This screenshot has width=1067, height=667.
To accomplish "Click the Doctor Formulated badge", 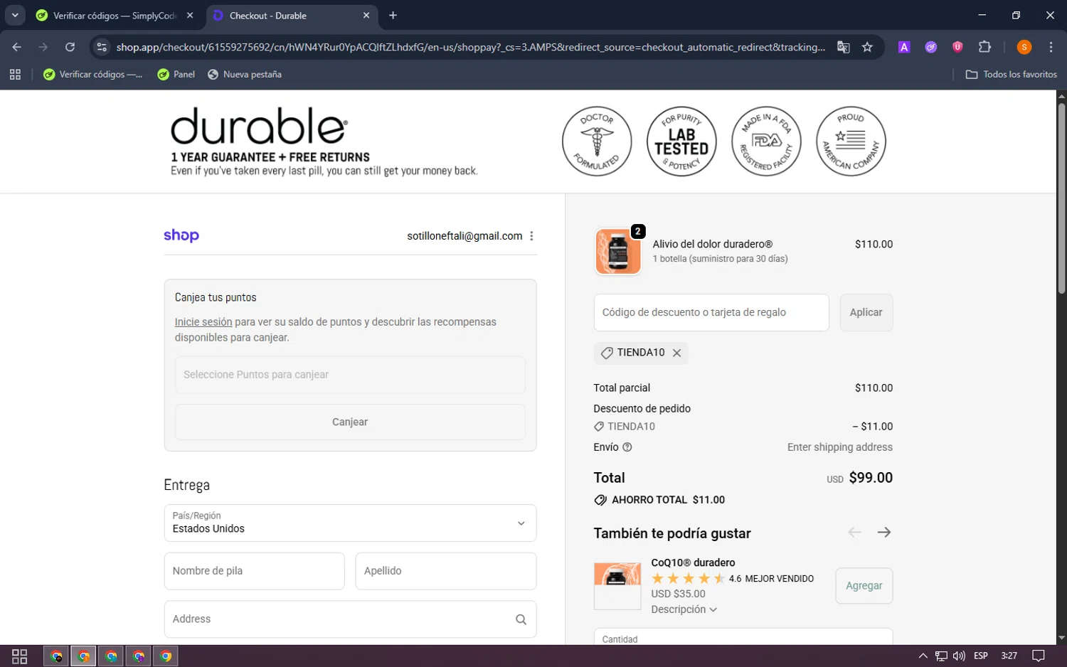I will [x=597, y=141].
